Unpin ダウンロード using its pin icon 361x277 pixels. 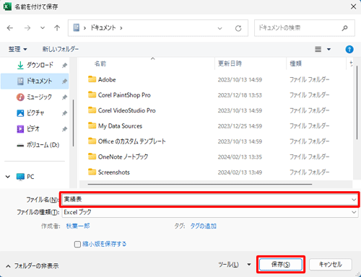coord(64,65)
